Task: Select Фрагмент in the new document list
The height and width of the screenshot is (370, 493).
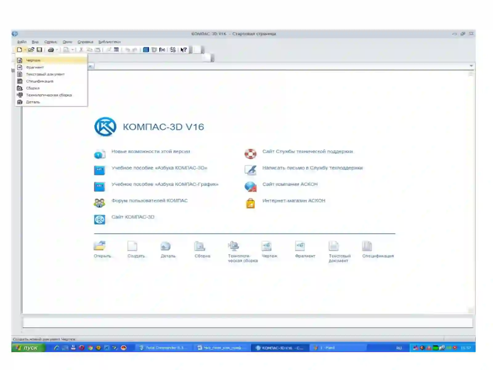Action: [x=51, y=67]
